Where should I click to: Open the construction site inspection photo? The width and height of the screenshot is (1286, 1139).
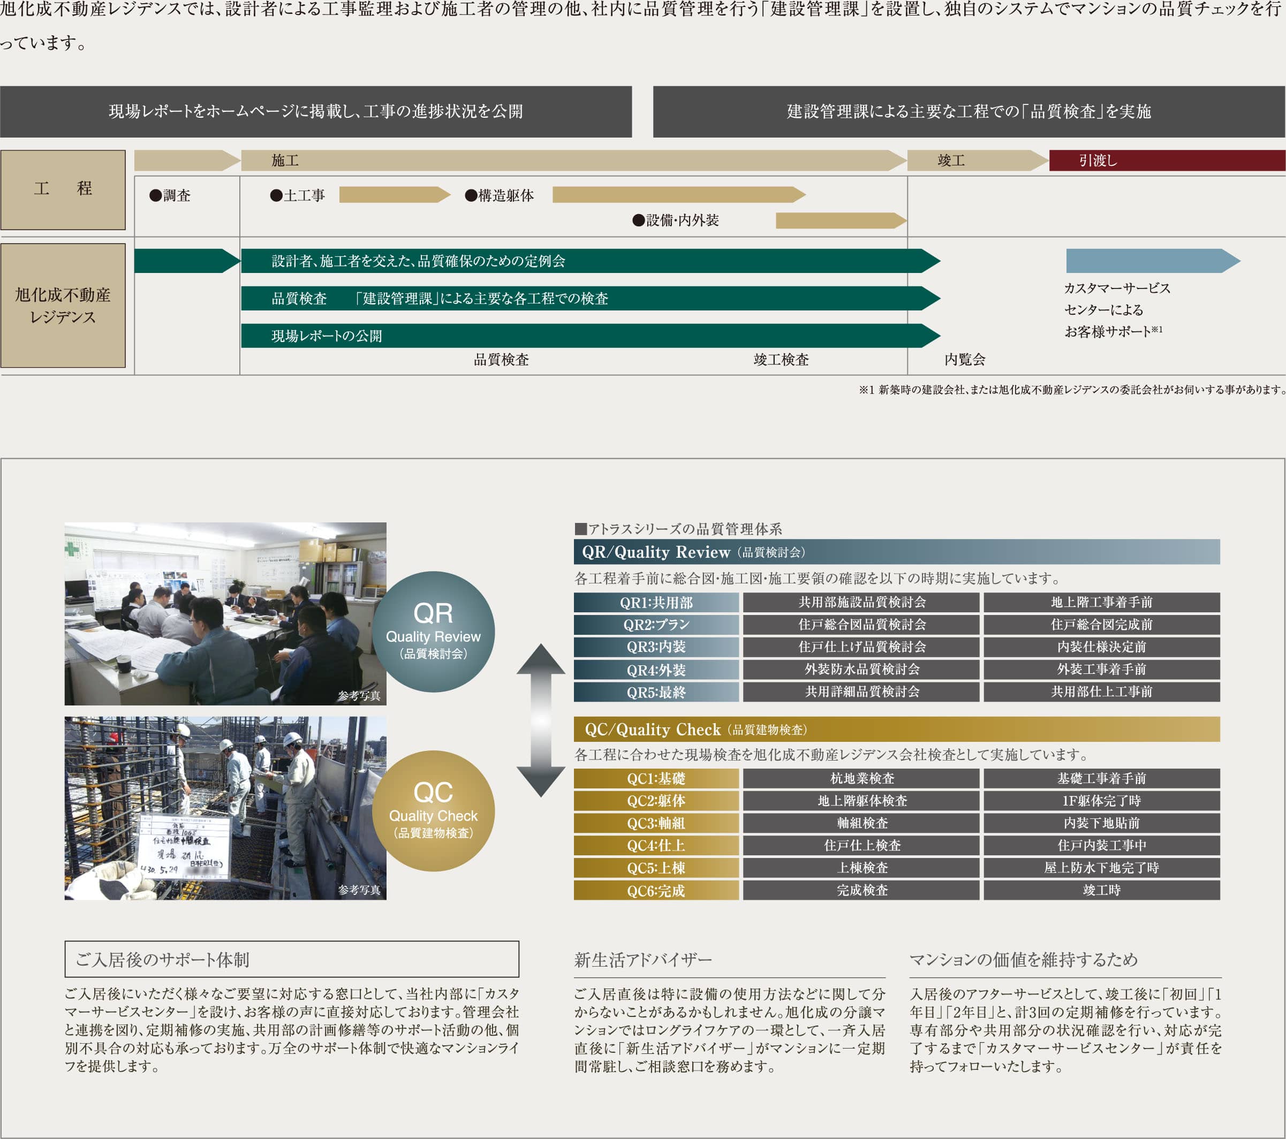tap(225, 808)
